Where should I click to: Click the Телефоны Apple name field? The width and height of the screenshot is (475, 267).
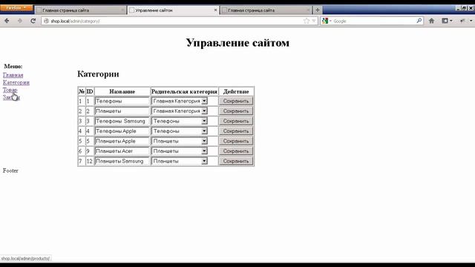(122, 131)
